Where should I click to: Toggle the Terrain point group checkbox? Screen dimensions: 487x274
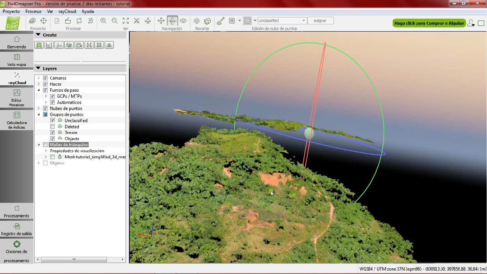[53, 133]
